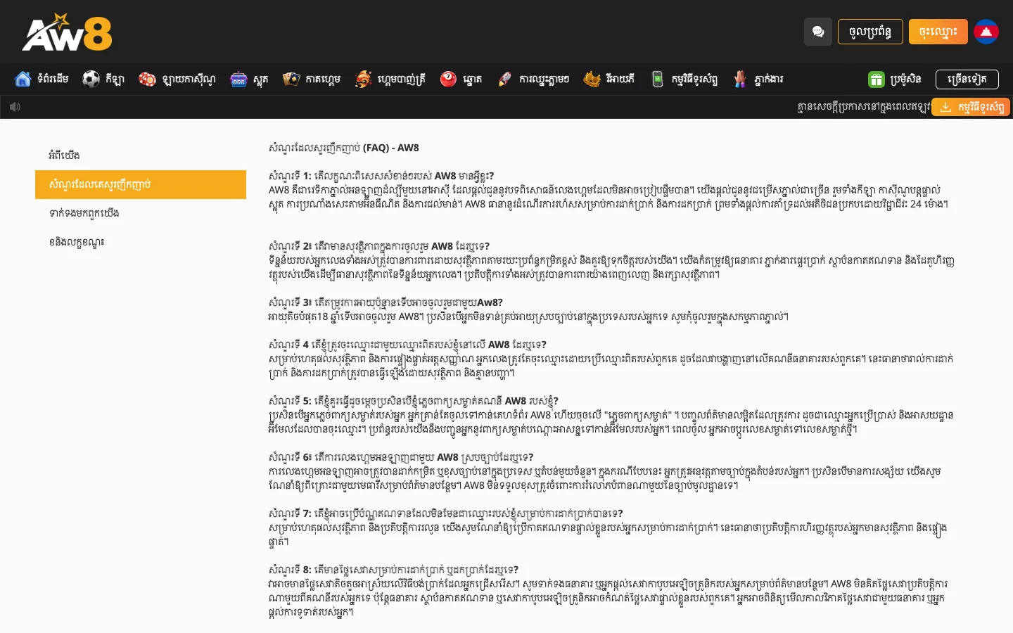Click the rocket instant-win icon

coord(504,79)
